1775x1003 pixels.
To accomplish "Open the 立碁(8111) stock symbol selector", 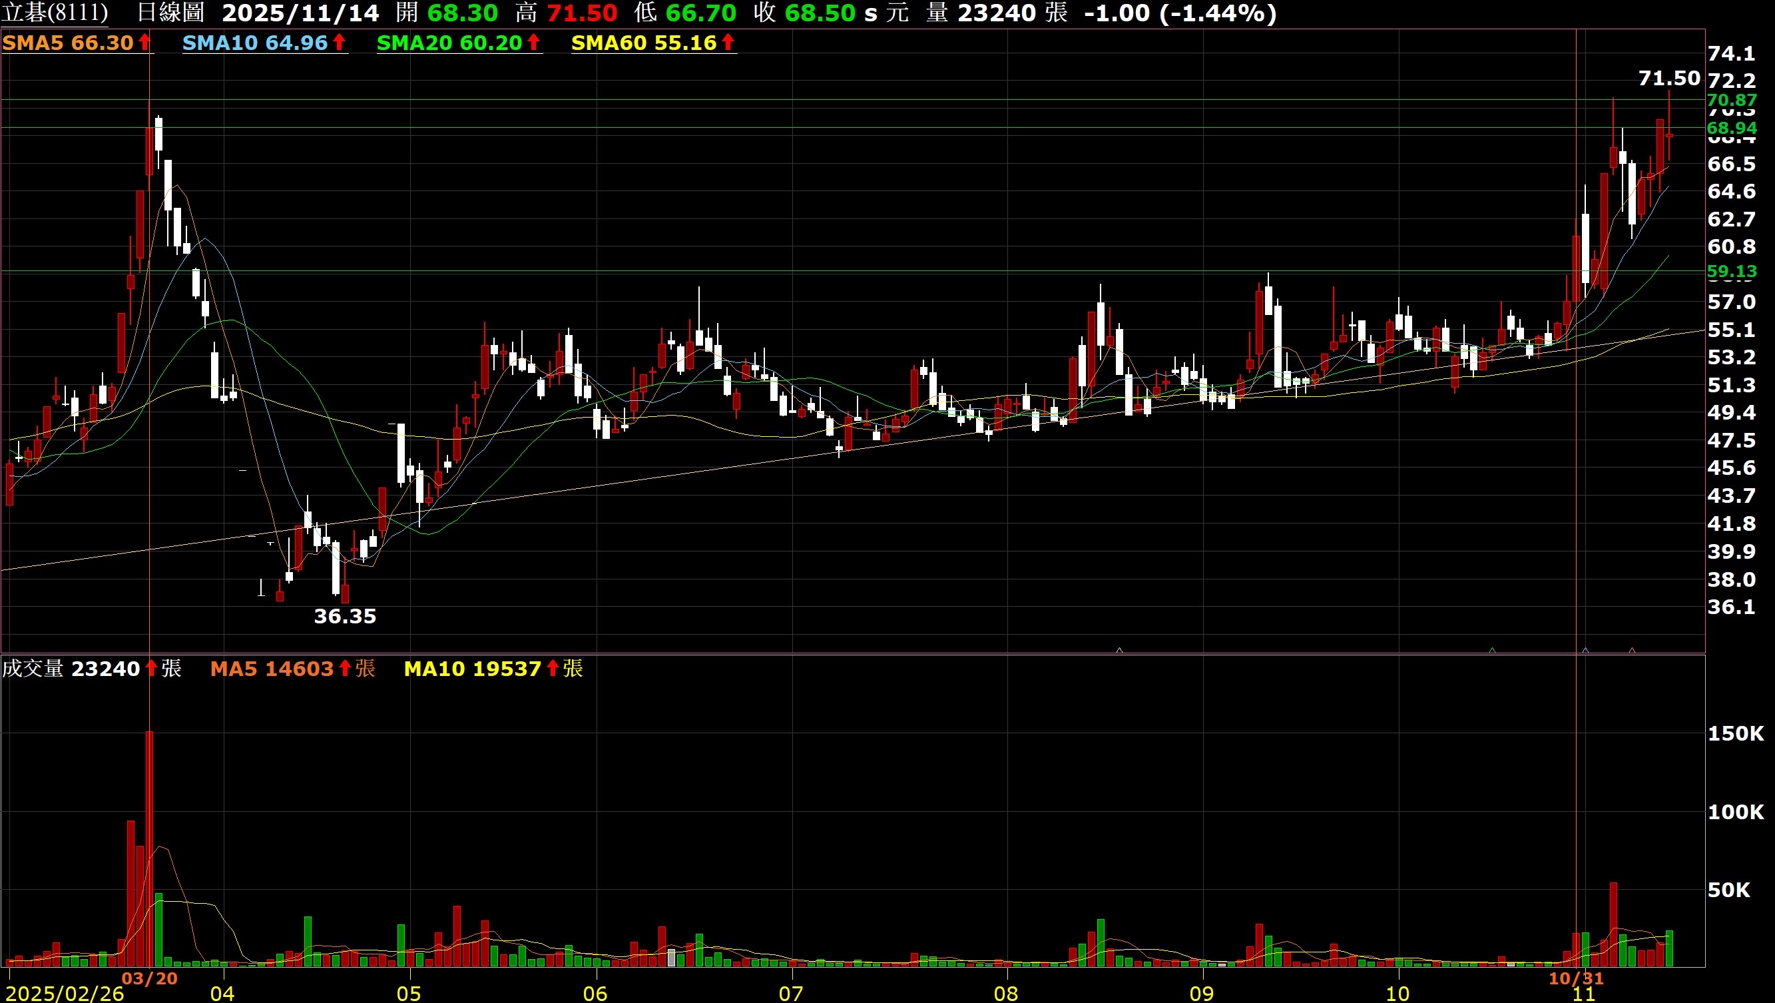I will coord(55,13).
